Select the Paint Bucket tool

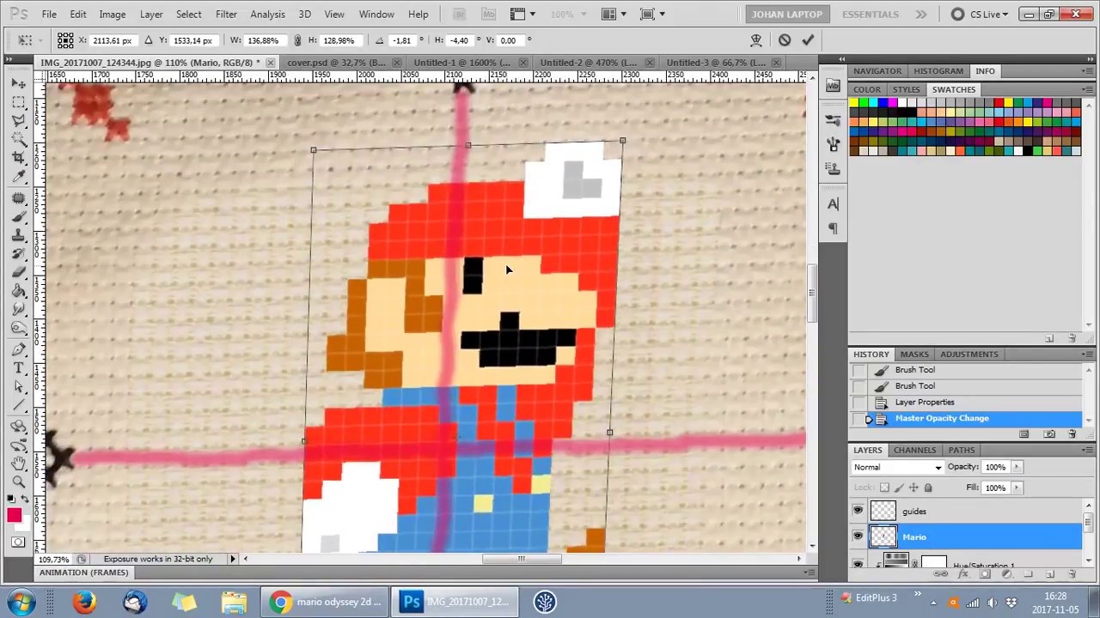coord(19,292)
